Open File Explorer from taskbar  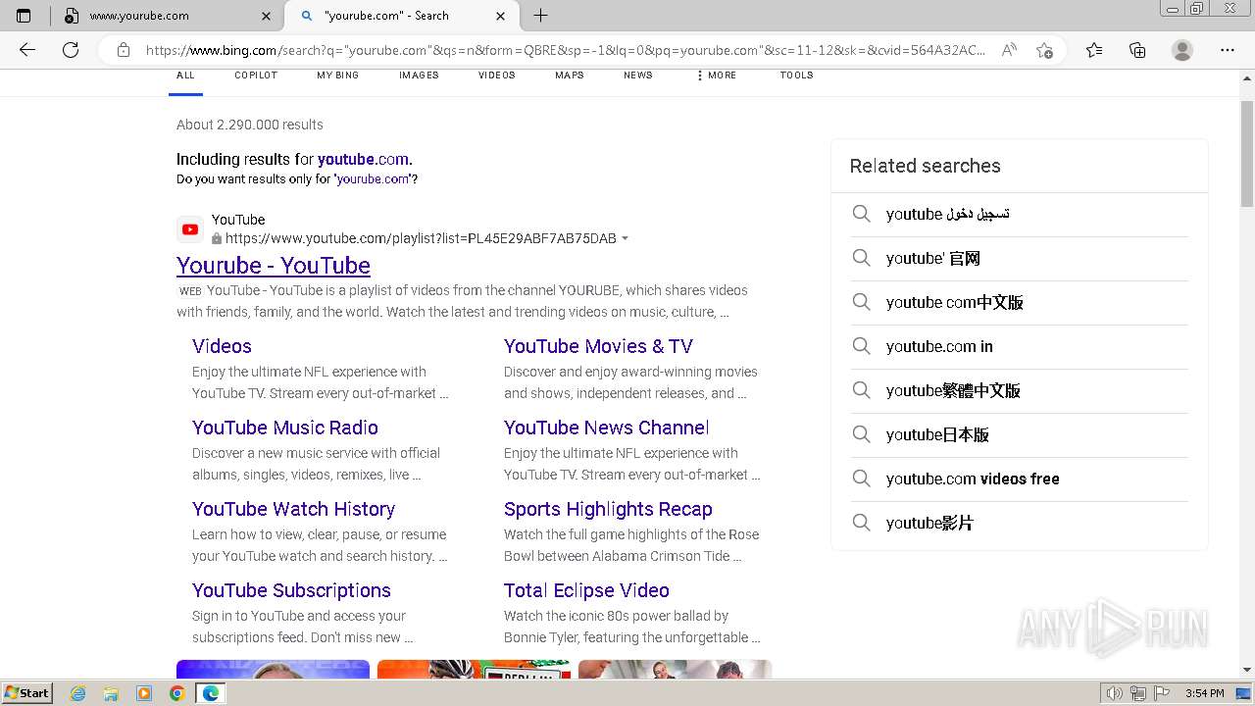click(x=111, y=693)
